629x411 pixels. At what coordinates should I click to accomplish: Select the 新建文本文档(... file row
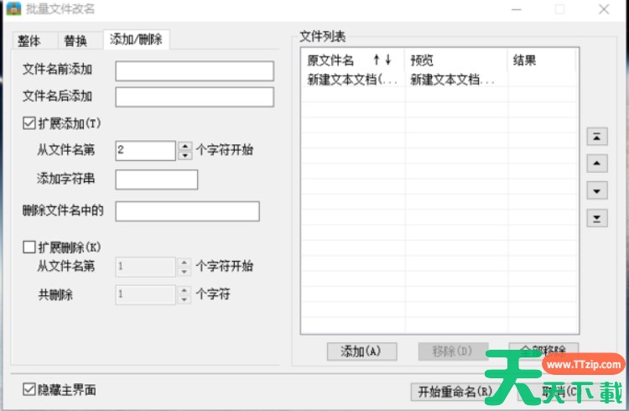[x=439, y=80]
